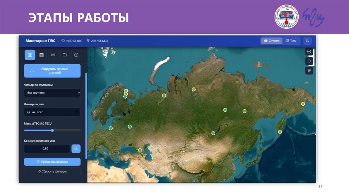Image resolution: width=349 pixels, height=195 pixels.
Task: Select station marker near Lake Baikal
Action: tap(213, 133)
